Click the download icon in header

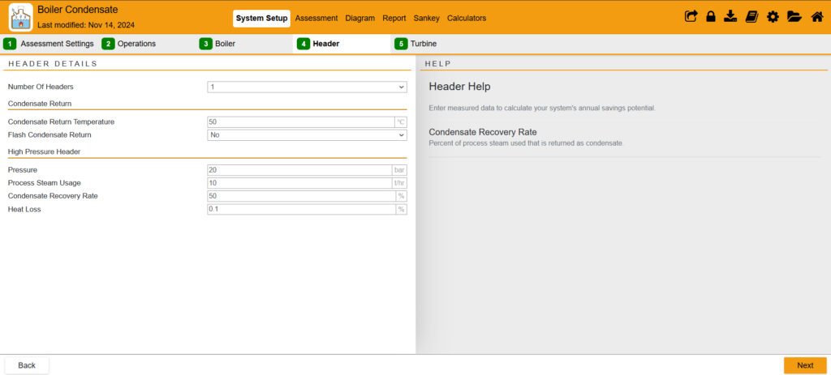[x=731, y=17]
